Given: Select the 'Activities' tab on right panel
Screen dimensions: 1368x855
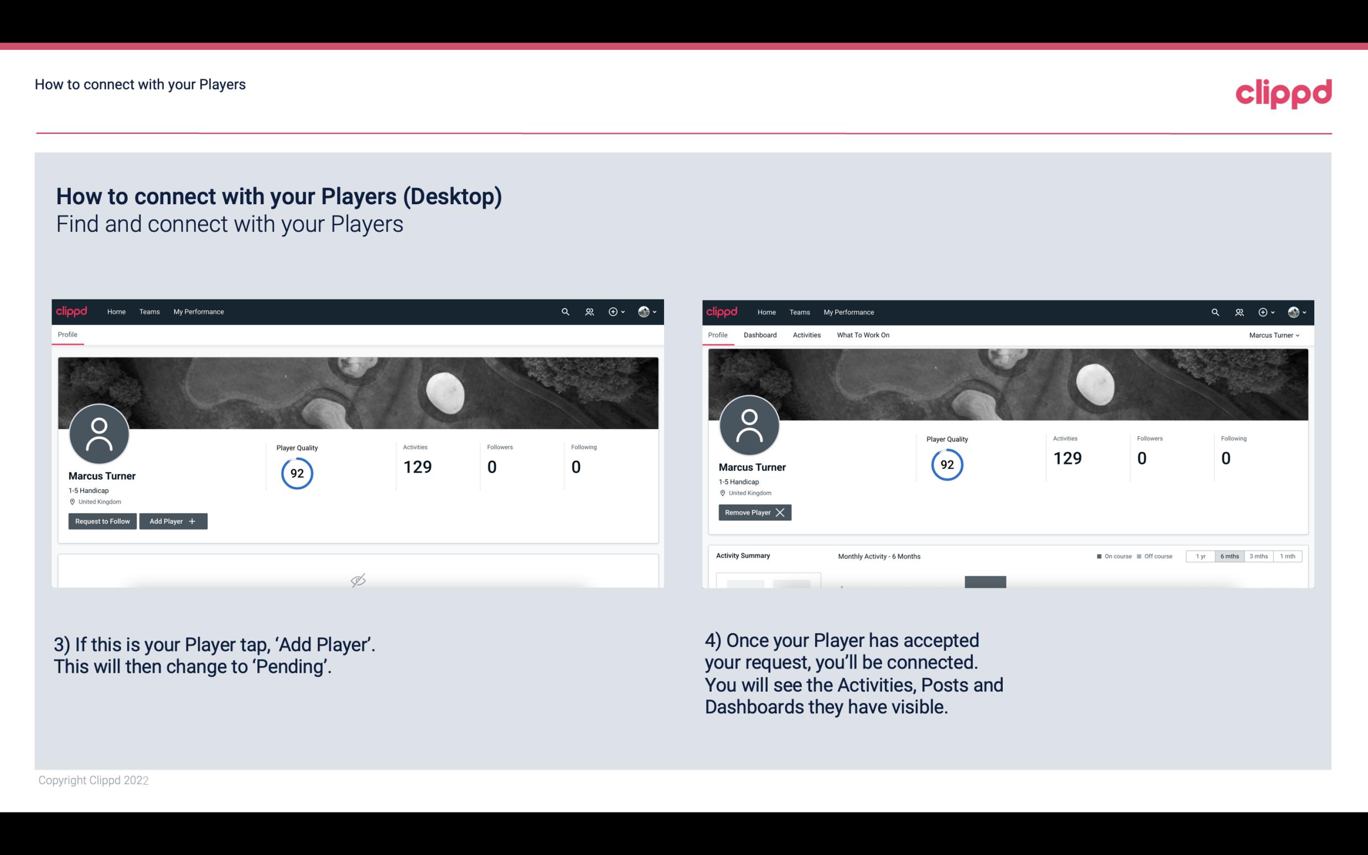Looking at the screenshot, I should tap(807, 334).
